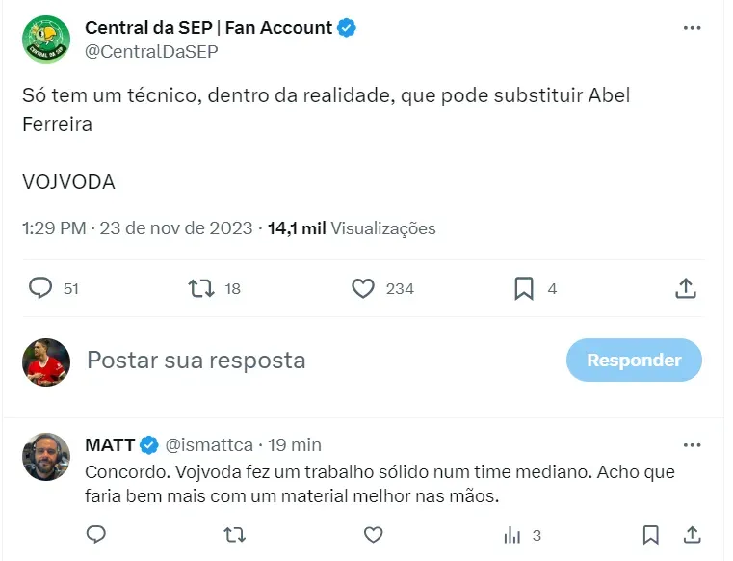Image resolution: width=733 pixels, height=561 pixels.
Task: Share the main tweet
Action: click(685, 287)
